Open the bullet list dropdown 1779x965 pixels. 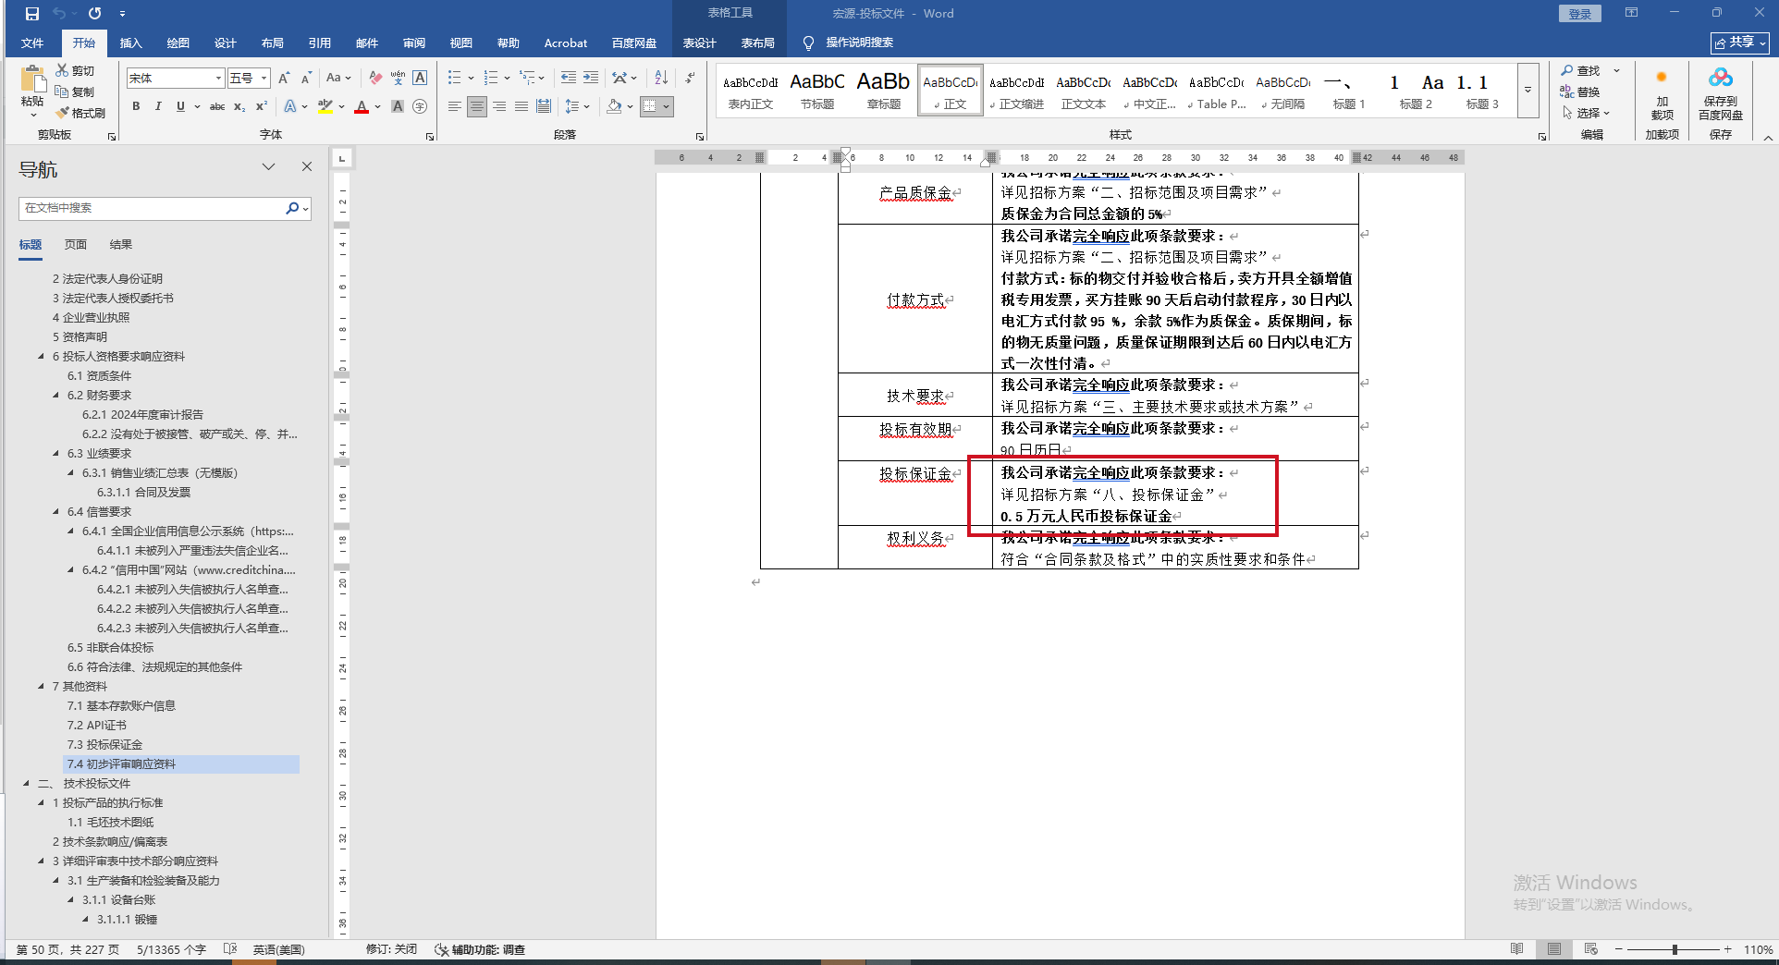click(x=471, y=79)
